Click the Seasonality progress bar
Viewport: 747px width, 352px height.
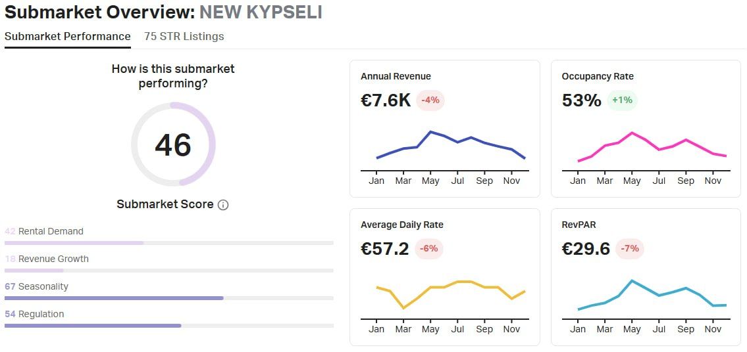click(168, 298)
